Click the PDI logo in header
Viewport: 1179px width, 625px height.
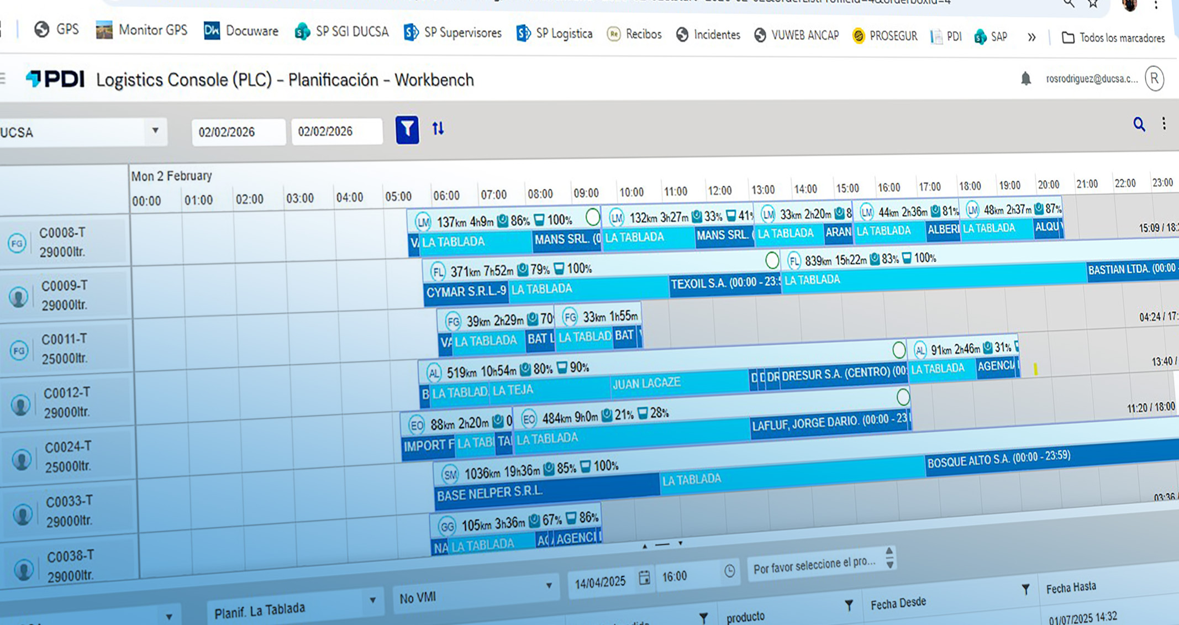click(55, 79)
